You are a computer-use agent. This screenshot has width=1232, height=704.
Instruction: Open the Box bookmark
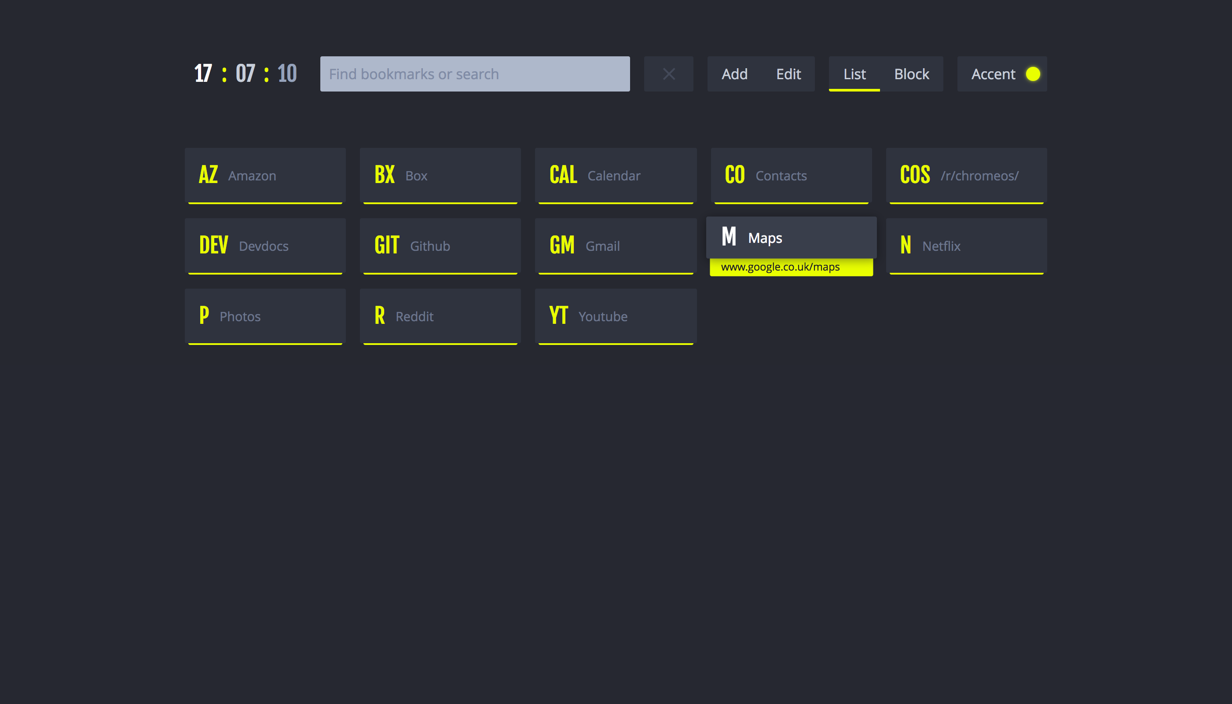[440, 176]
